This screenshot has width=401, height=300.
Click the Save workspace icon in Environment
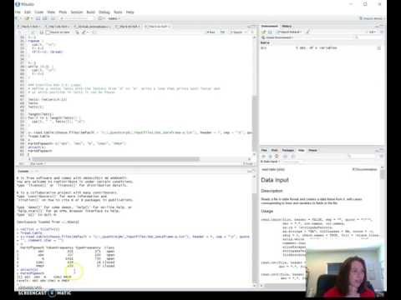[270, 32]
